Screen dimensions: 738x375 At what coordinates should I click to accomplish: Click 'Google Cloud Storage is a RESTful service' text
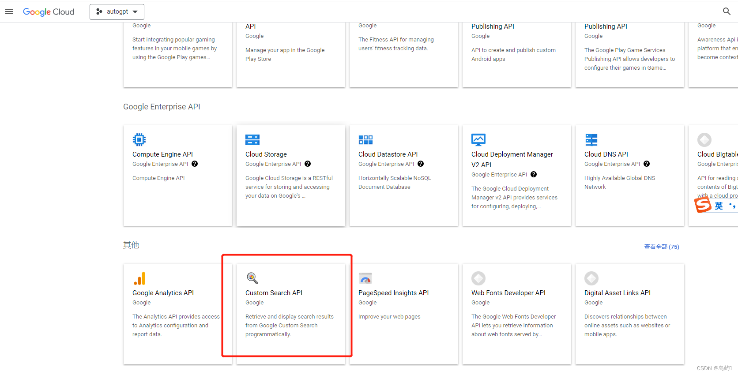click(289, 187)
